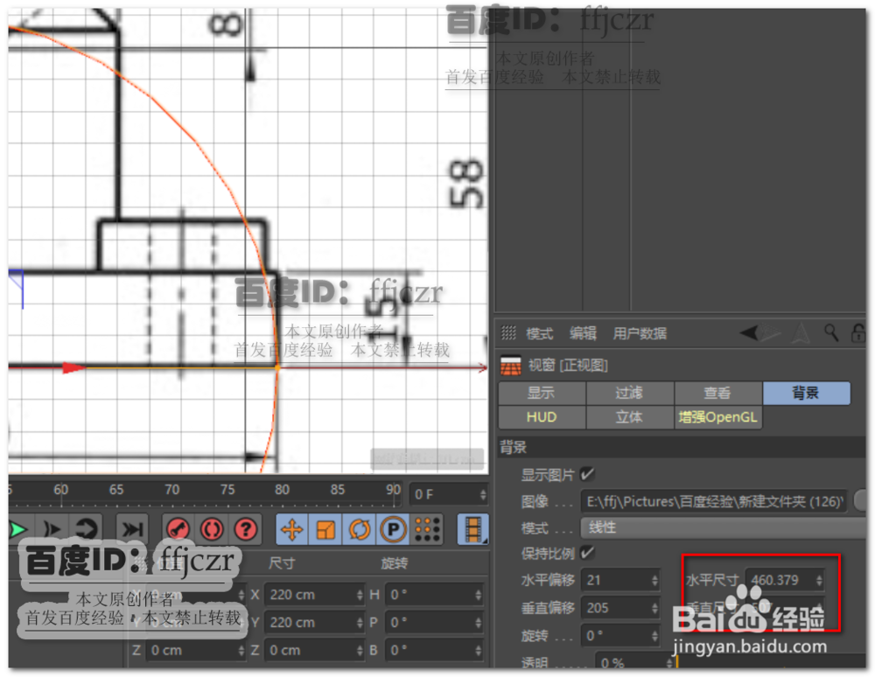Image resolution: width=875 pixels, height=677 pixels.
Task: Open the 模式 线性 dropdown
Action: [724, 527]
